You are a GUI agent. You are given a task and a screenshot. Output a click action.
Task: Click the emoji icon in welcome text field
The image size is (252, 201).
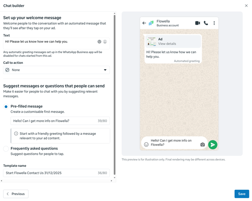click(x=99, y=42)
